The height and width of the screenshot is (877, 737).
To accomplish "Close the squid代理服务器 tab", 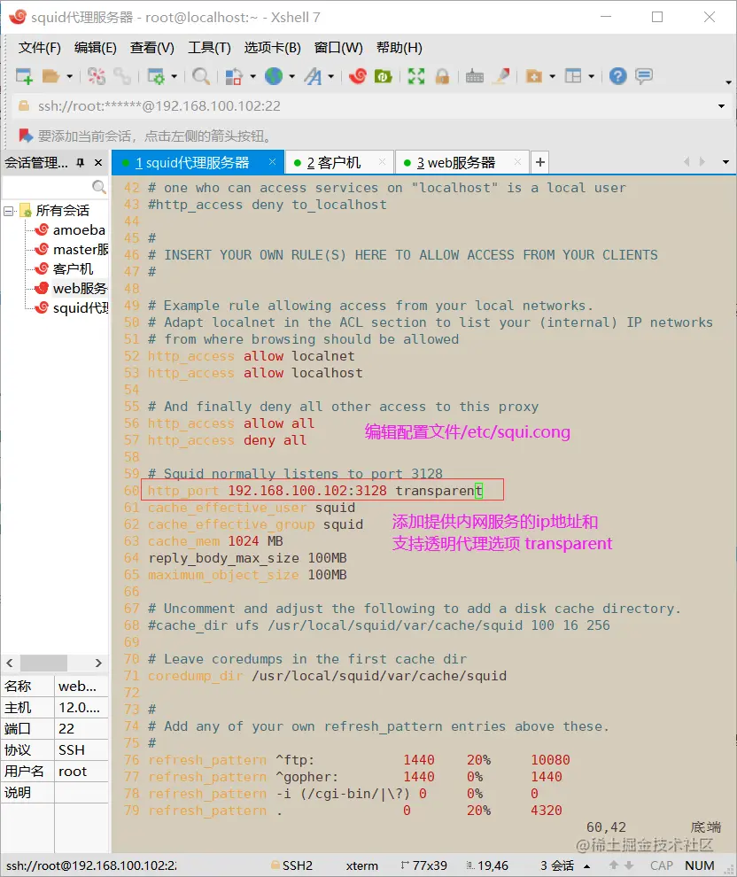I will (272, 161).
